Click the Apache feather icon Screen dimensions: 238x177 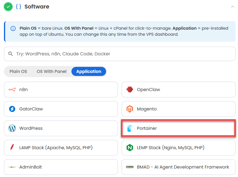click(12, 148)
